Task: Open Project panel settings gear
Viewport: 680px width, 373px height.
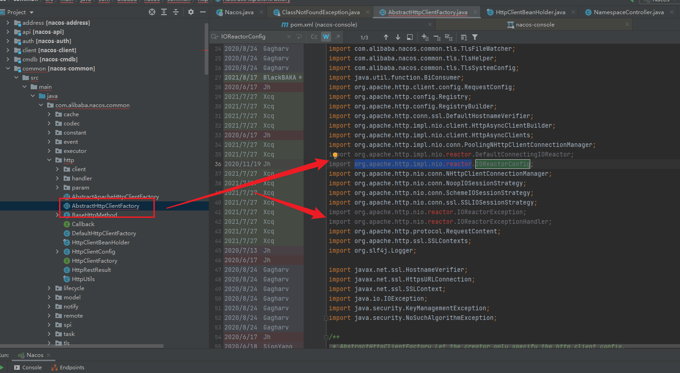Action: (191, 12)
